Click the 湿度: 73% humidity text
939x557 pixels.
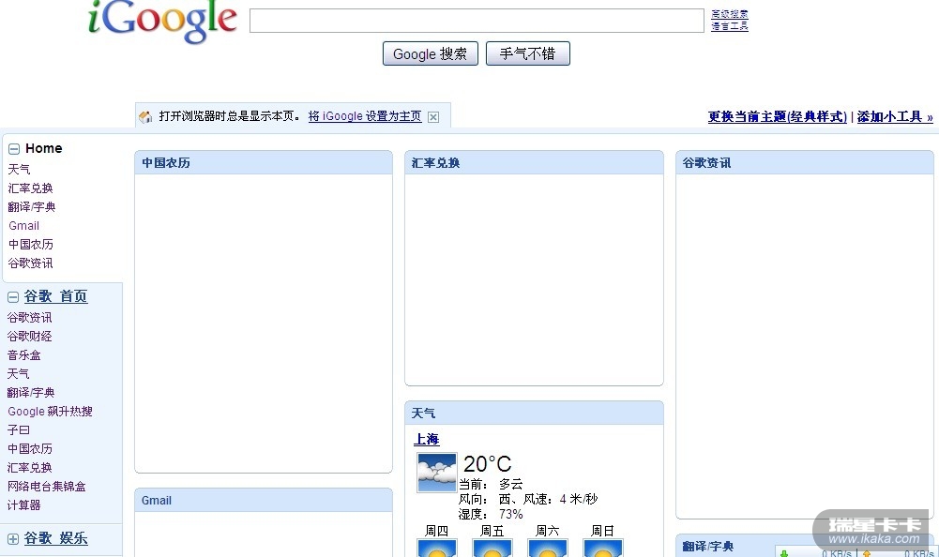(491, 514)
